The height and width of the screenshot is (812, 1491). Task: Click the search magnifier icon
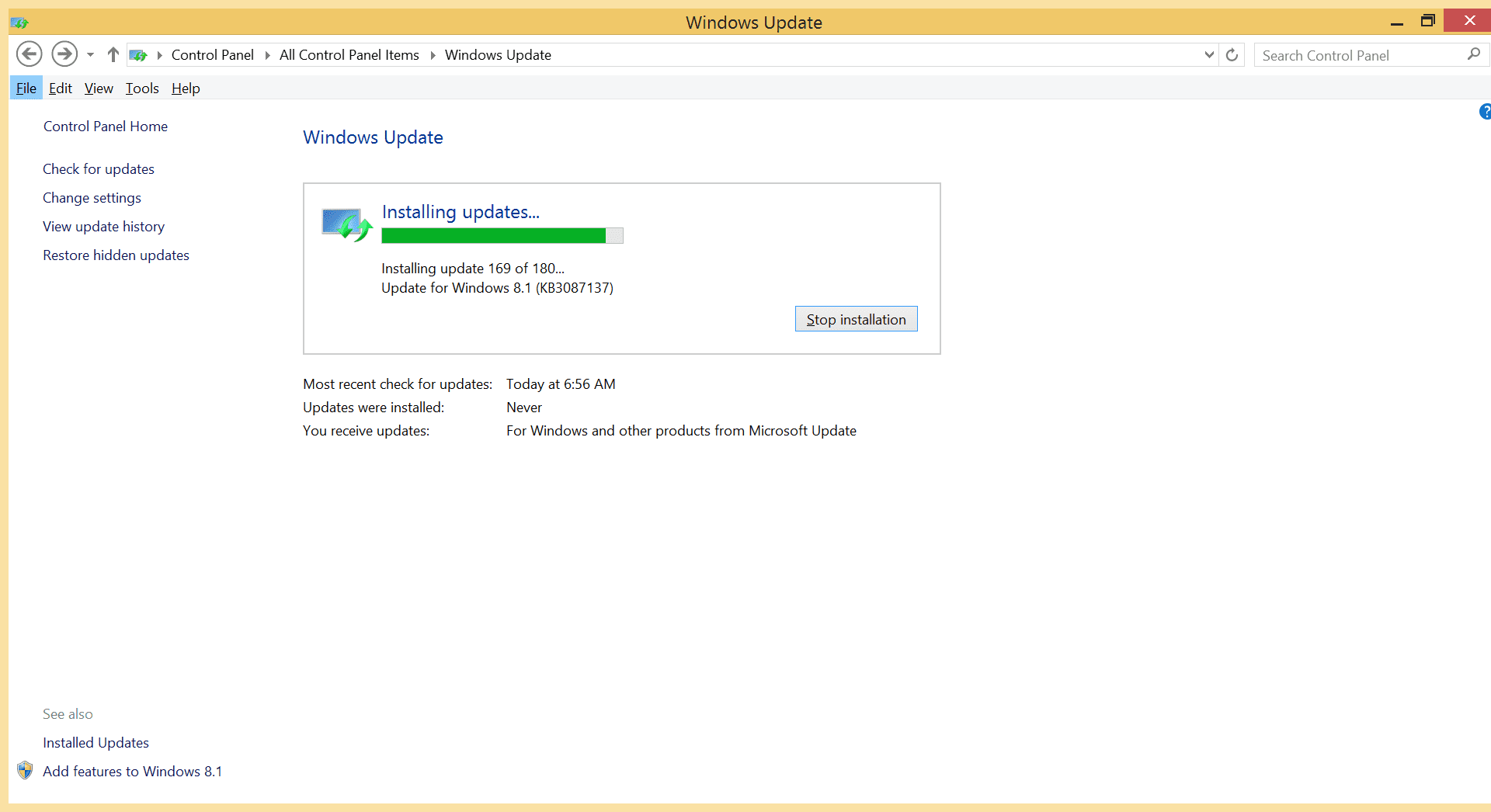(1473, 54)
